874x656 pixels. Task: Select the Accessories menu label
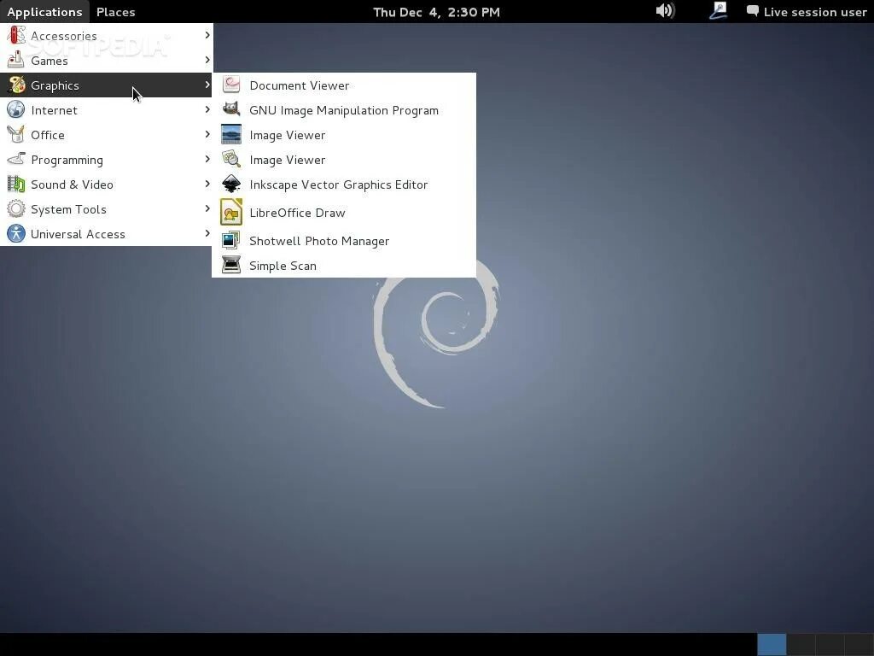coord(64,36)
